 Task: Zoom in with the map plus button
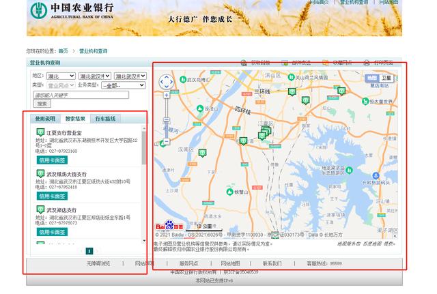[167, 95]
